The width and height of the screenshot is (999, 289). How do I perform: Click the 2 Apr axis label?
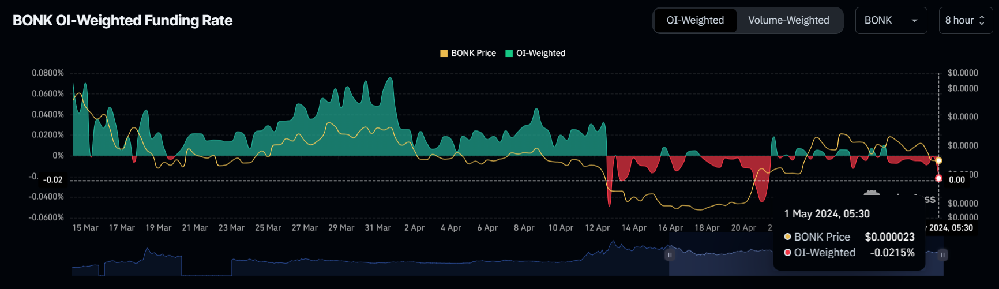click(414, 228)
